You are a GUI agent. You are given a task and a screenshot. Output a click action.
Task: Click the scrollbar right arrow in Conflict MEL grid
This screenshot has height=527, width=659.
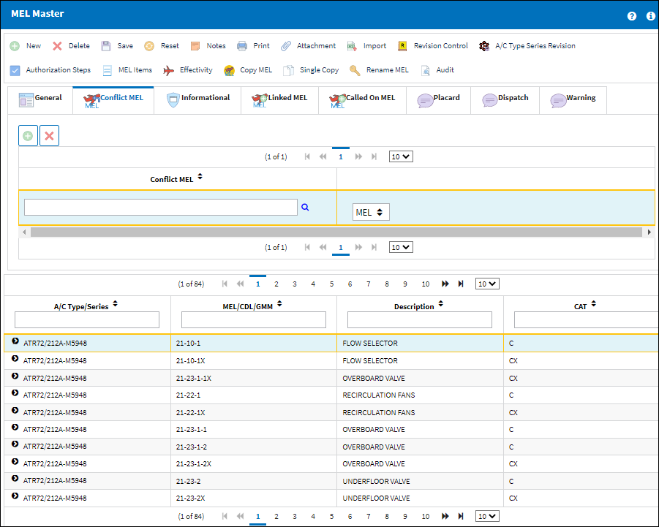click(x=649, y=232)
